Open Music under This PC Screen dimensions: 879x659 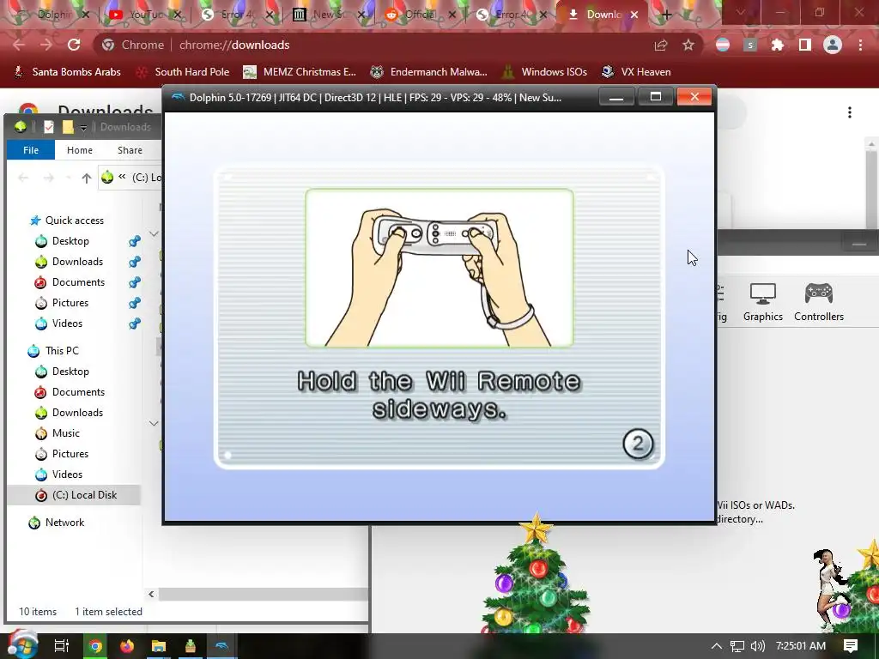65,433
